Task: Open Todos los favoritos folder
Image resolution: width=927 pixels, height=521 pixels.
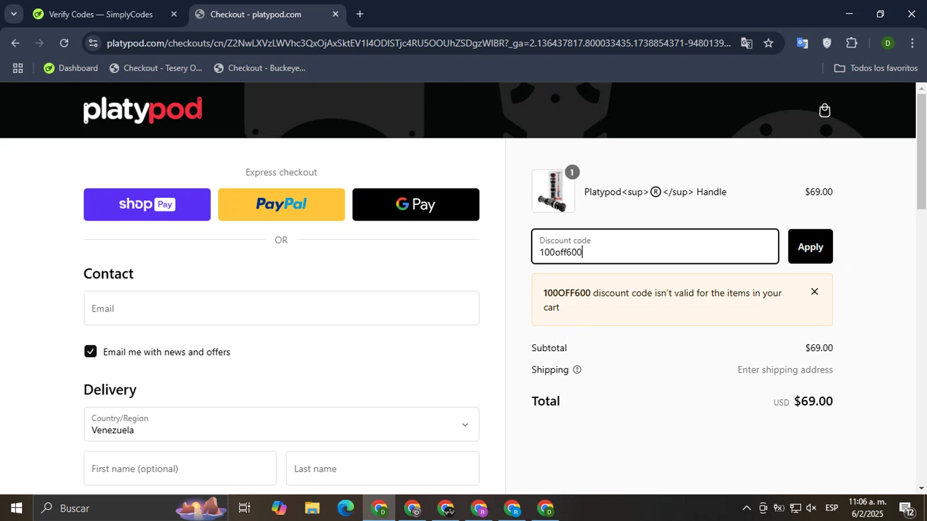Action: pyautogui.click(x=876, y=69)
